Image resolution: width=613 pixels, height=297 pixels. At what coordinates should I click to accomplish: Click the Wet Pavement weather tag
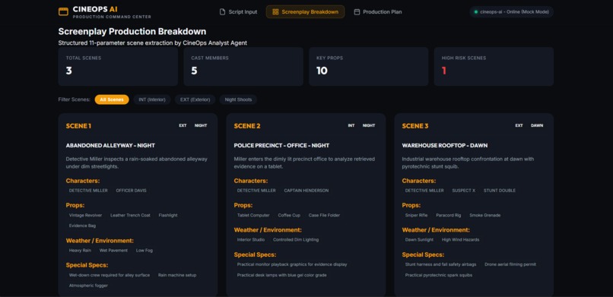click(x=113, y=250)
